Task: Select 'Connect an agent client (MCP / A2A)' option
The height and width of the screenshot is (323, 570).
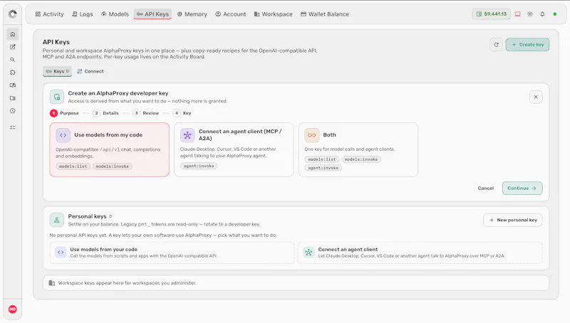Action: (234, 149)
